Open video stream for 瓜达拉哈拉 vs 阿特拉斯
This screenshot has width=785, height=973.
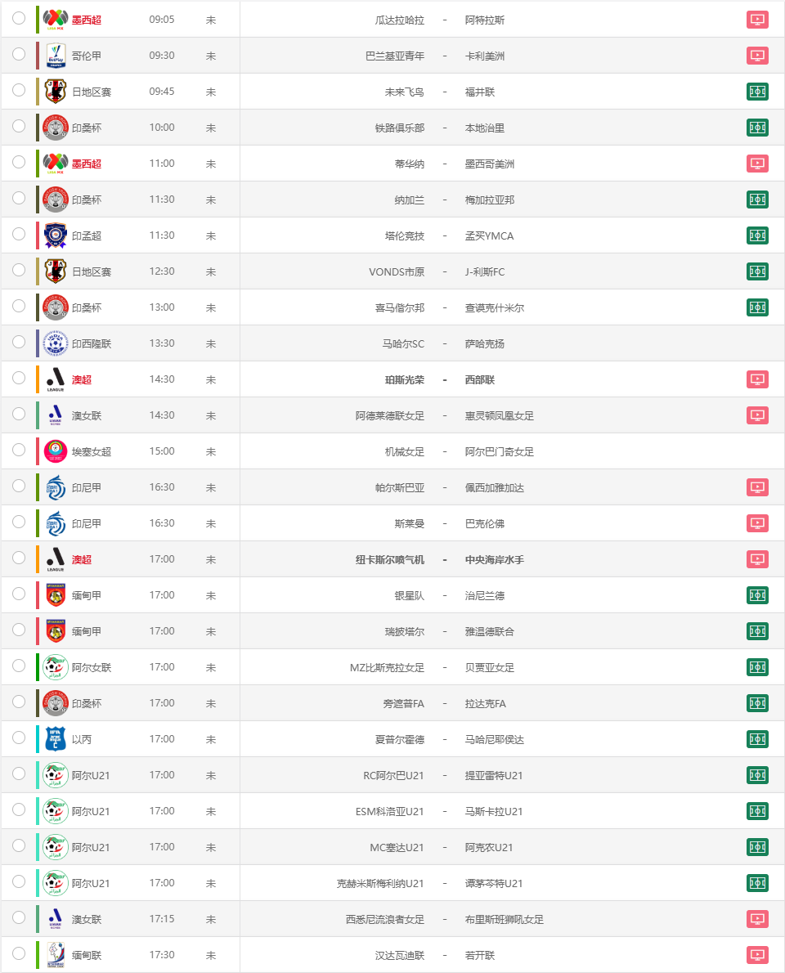tap(757, 20)
